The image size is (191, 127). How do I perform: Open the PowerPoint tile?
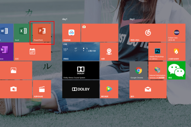pos(42,33)
